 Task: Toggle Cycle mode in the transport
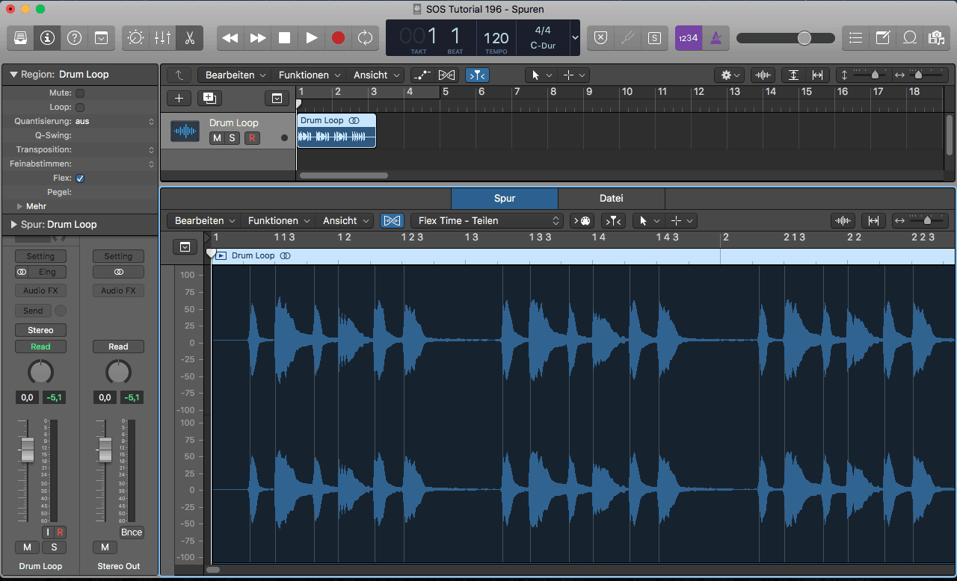click(365, 37)
